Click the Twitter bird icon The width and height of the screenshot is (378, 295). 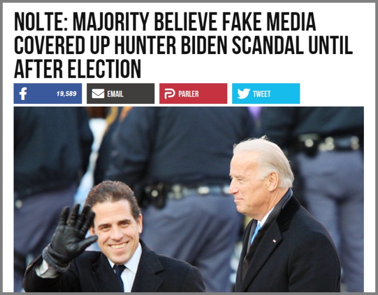click(244, 93)
